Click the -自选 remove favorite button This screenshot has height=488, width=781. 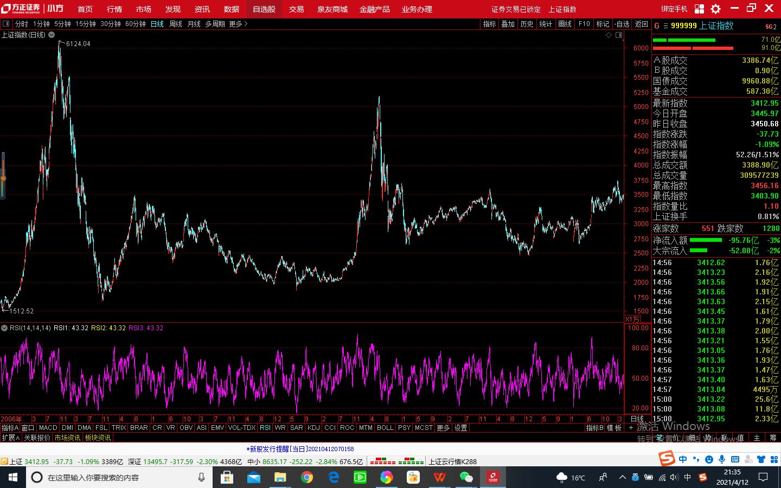click(622, 24)
